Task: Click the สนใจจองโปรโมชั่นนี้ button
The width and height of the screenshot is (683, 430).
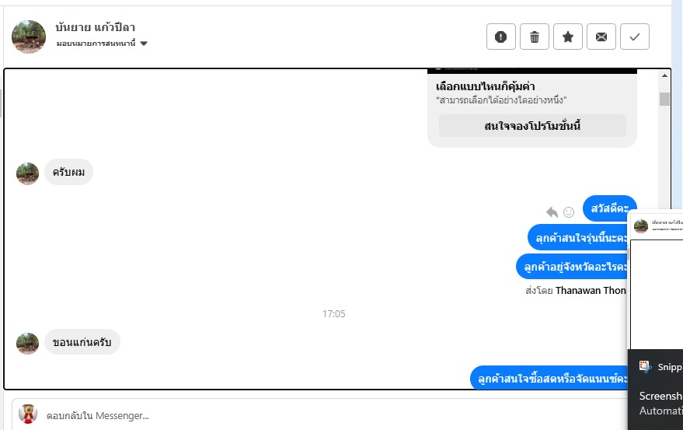Action: pos(532,126)
